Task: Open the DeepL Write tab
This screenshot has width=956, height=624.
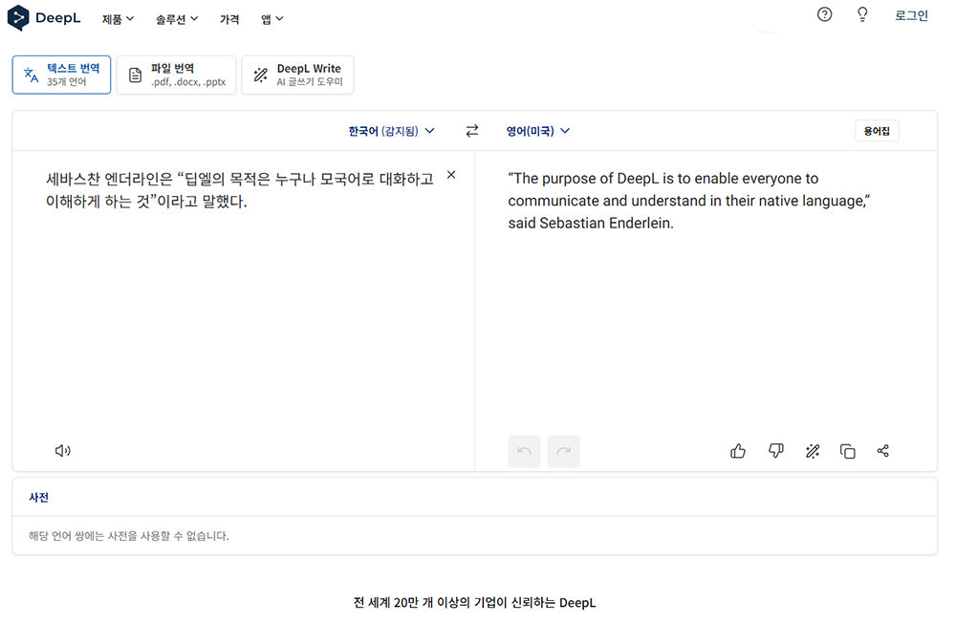Action: click(297, 75)
